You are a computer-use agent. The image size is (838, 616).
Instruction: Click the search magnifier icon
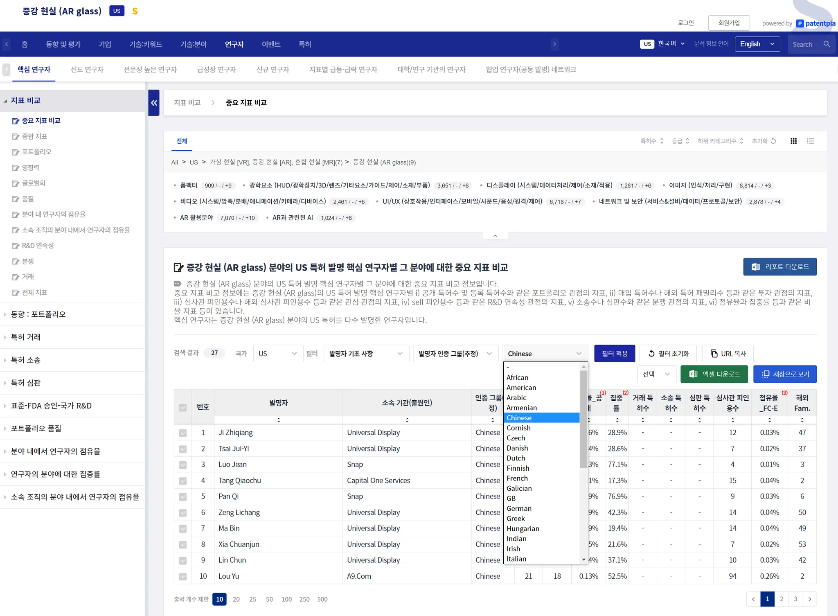[827, 44]
